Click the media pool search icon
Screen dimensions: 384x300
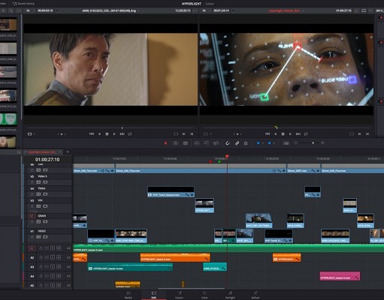click(x=11, y=10)
